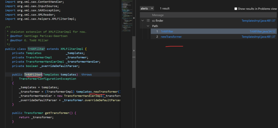Select path step 2 newTransformer link

pos(171,37)
